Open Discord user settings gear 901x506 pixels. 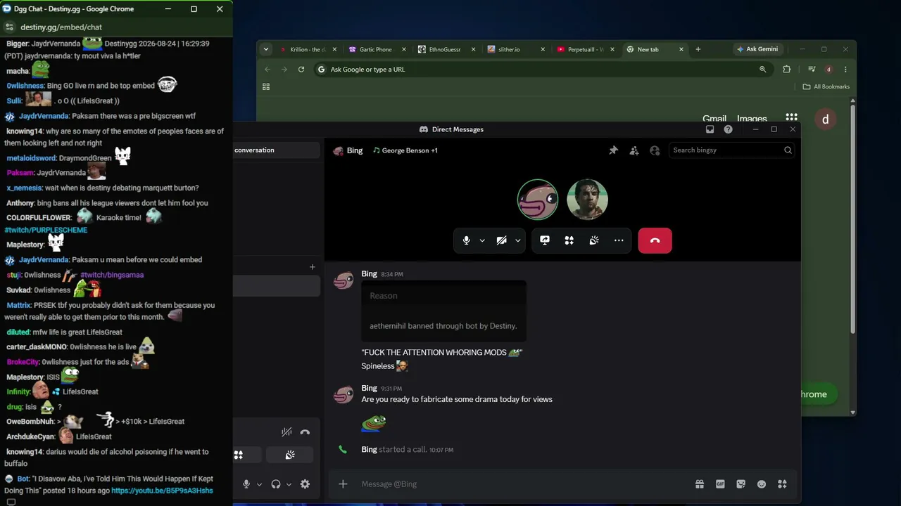coord(305,484)
